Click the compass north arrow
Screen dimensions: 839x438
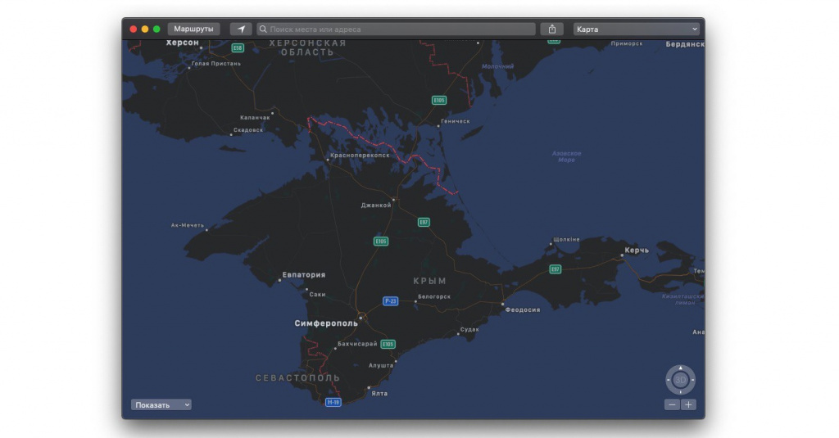pyautogui.click(x=680, y=368)
